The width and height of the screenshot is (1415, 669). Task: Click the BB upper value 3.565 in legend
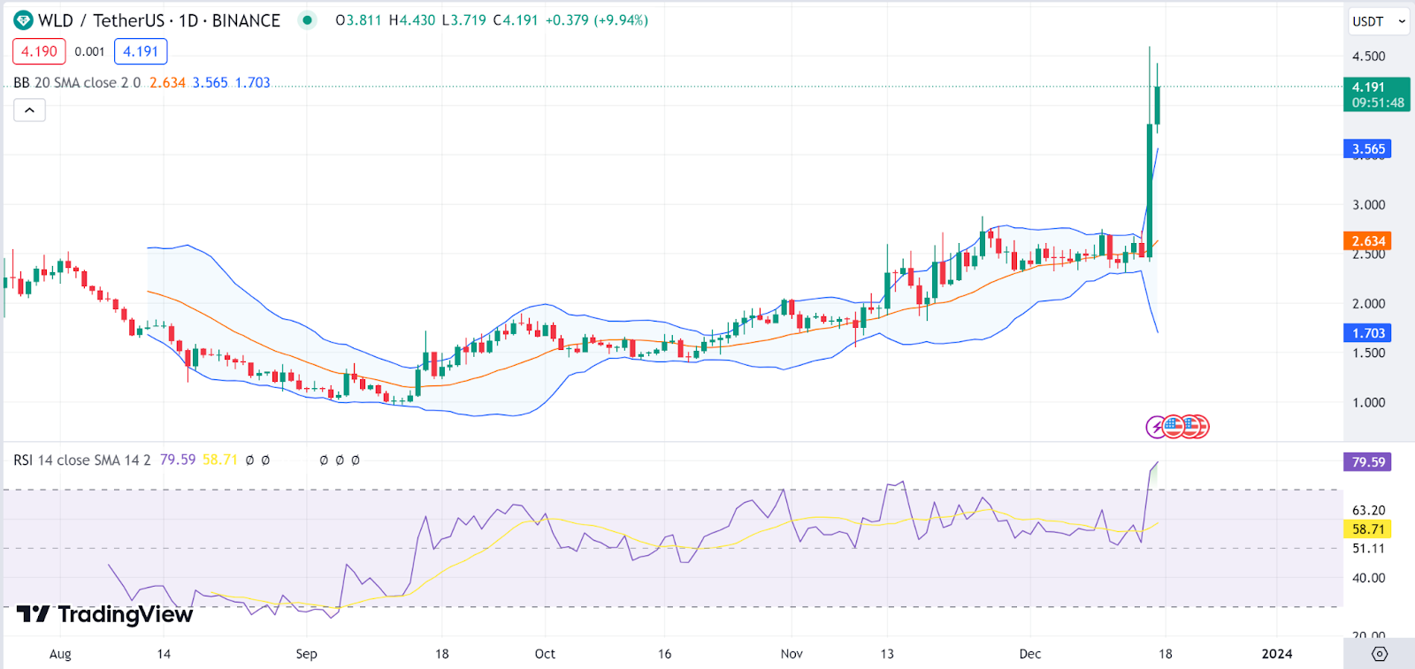(210, 82)
